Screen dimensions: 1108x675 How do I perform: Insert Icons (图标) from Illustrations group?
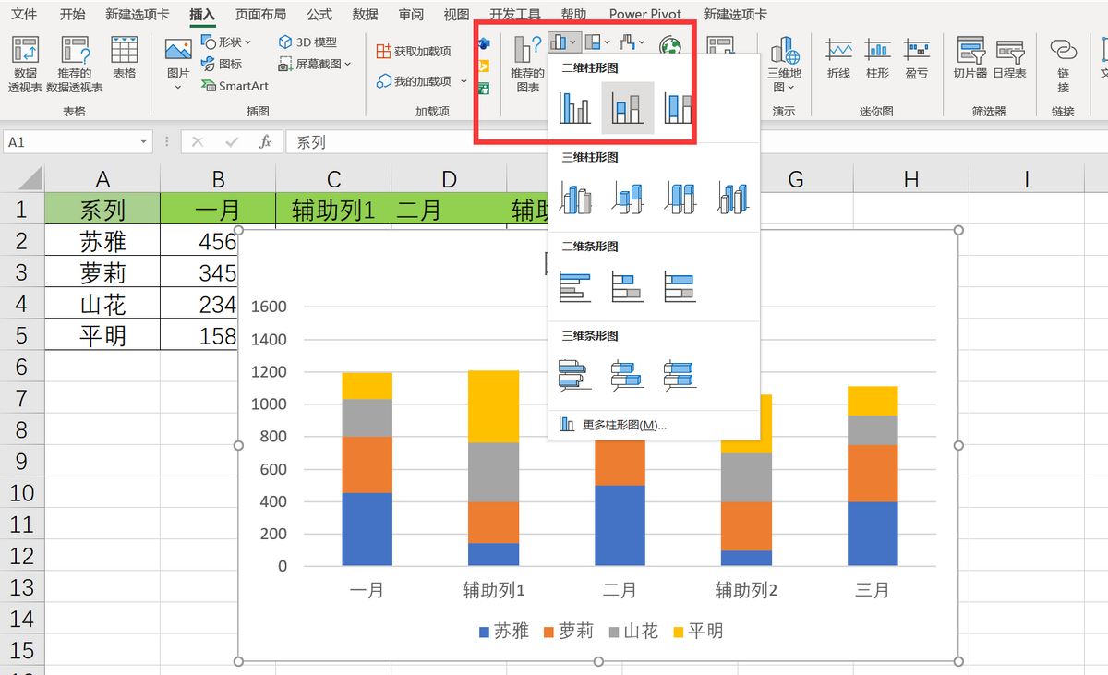point(221,64)
